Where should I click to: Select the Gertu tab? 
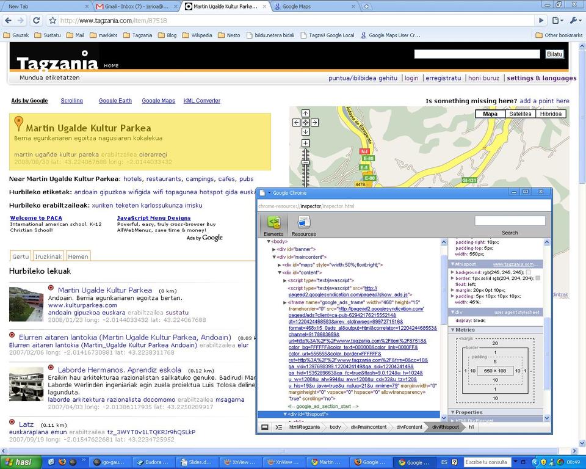(20, 256)
